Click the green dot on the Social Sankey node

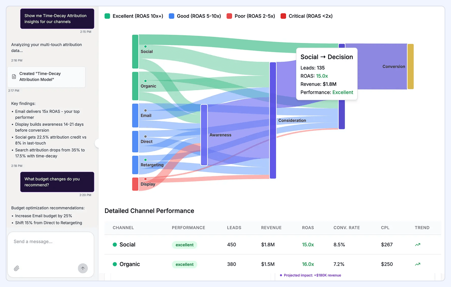(x=145, y=46)
